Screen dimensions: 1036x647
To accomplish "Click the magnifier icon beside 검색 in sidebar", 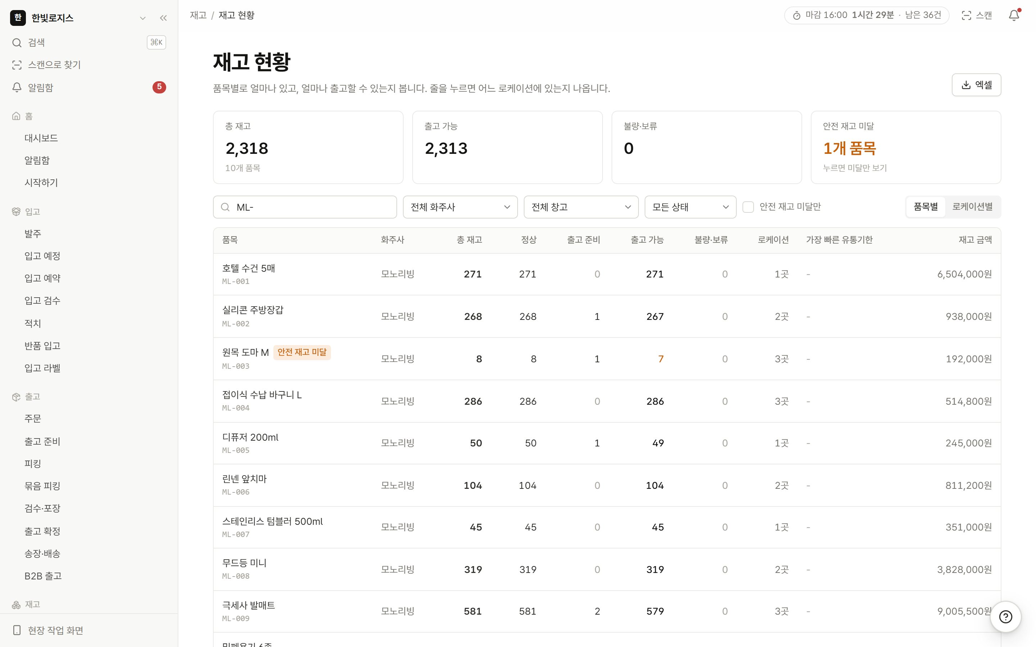I will click(17, 42).
